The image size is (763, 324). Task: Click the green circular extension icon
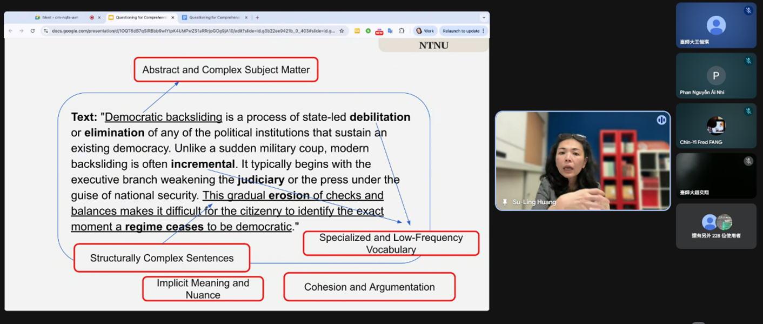368,31
